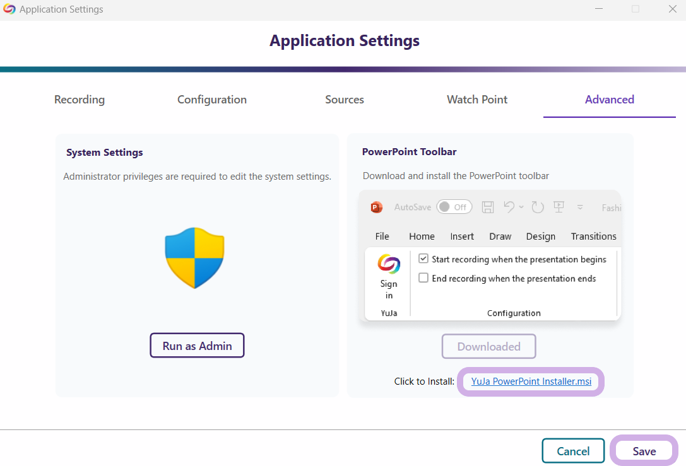Open the Watch Point tab
Viewport: 686px width, 466px height.
coord(477,100)
